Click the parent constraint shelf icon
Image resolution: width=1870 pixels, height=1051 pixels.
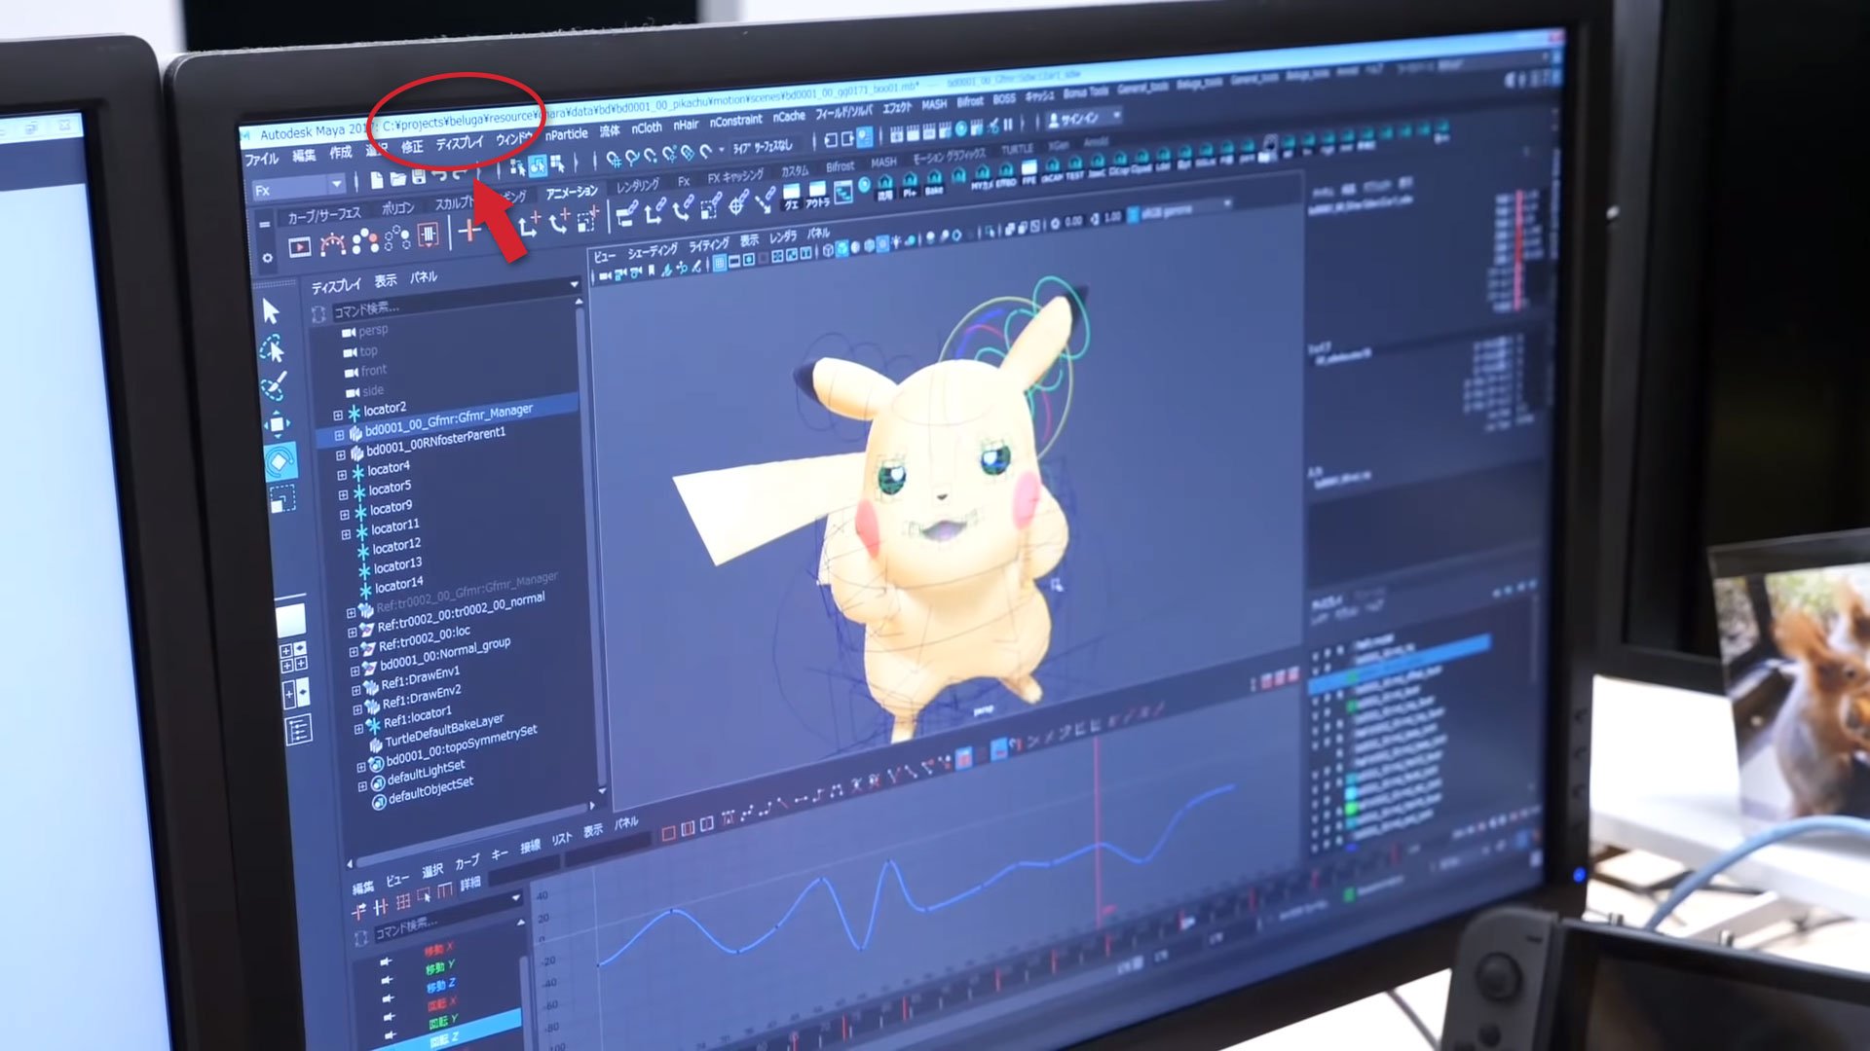click(627, 212)
